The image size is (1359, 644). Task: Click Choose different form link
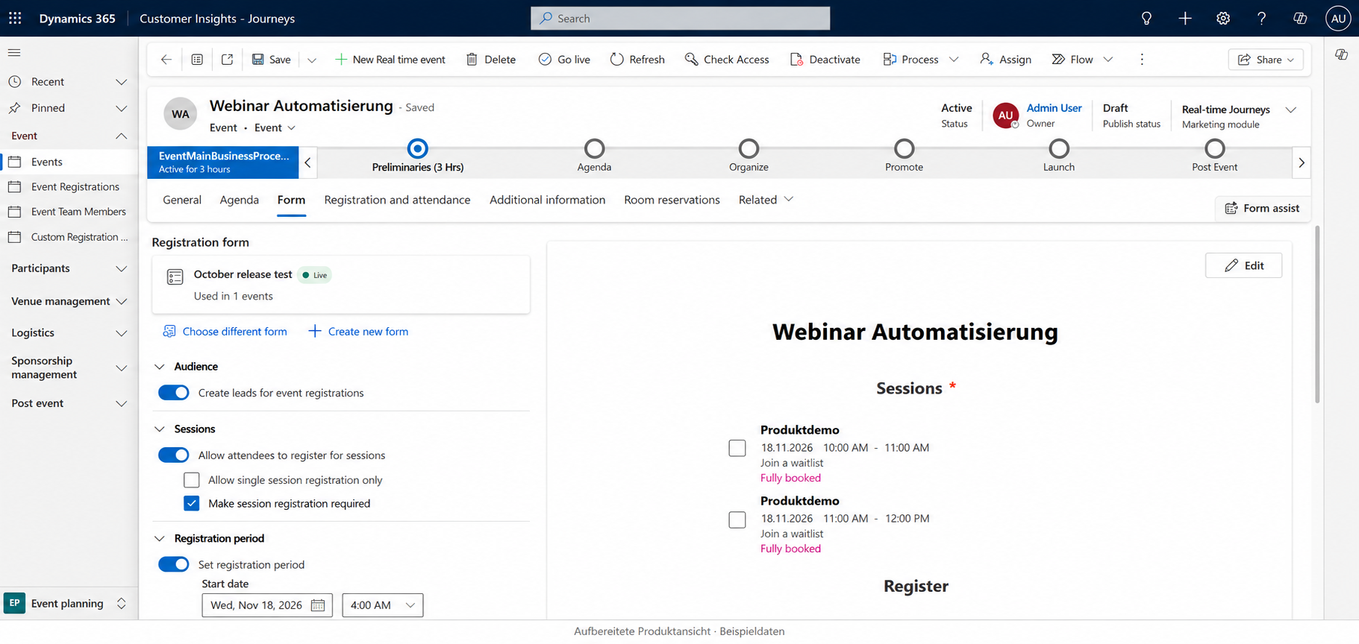(225, 332)
